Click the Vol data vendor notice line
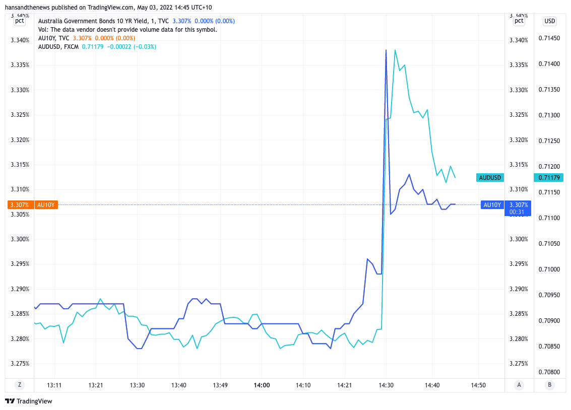Image resolution: width=571 pixels, height=410 pixels. click(128, 30)
